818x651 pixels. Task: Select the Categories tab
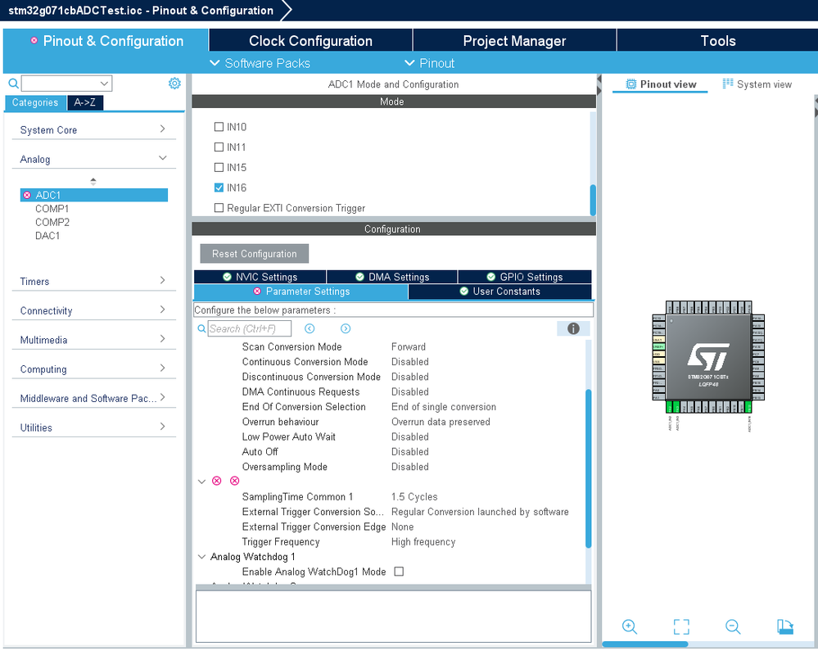35,102
